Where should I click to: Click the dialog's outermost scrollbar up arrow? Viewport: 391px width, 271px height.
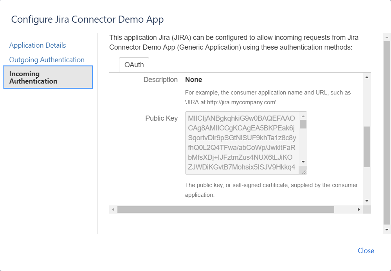pyautogui.click(x=387, y=37)
